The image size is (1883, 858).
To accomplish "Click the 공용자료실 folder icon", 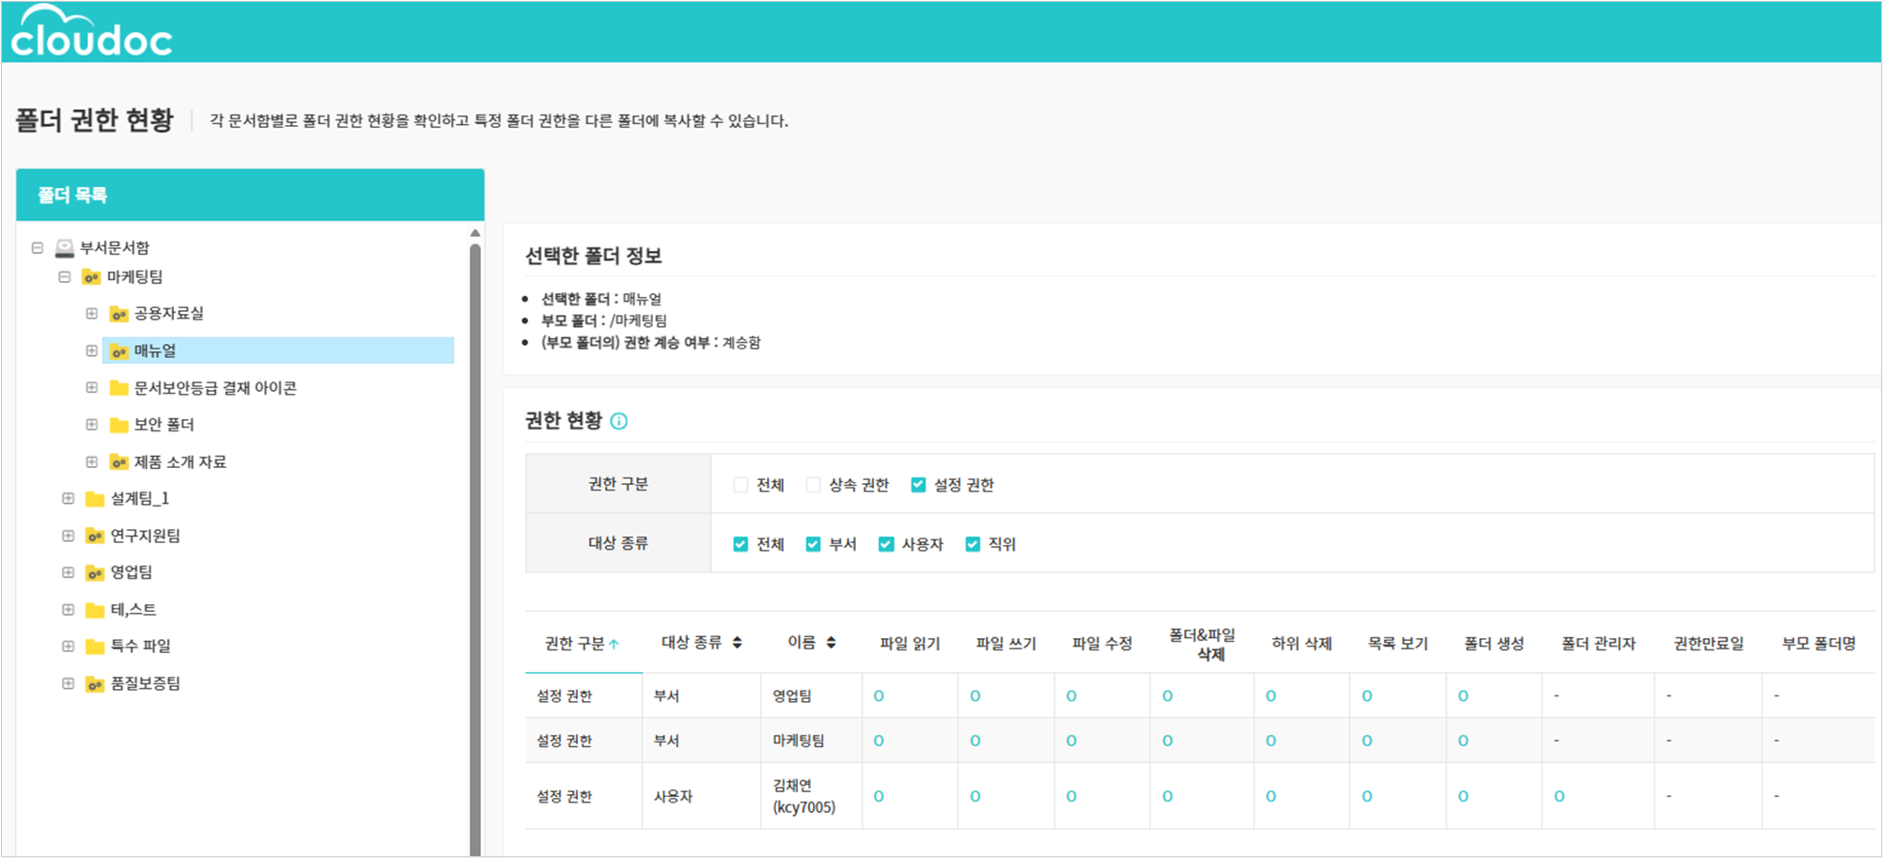I will click(x=118, y=314).
